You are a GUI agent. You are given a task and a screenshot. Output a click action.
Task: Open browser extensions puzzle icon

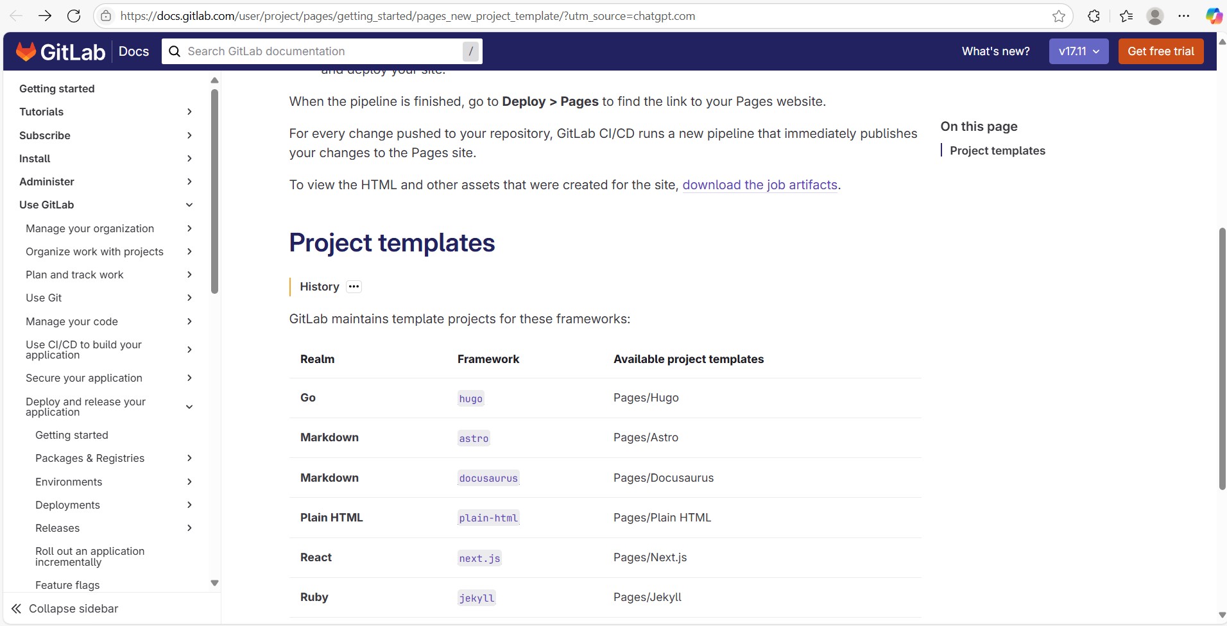pyautogui.click(x=1094, y=16)
